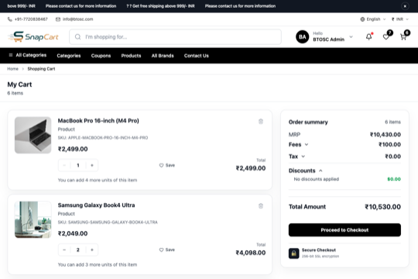Expand the Fees breakdown
The height and width of the screenshot is (279, 418).
pyautogui.click(x=299, y=144)
